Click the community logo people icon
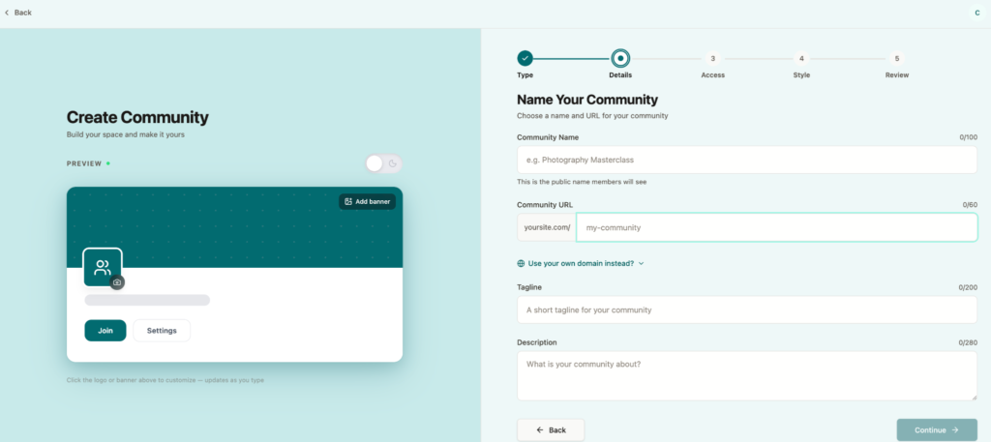Viewport: 991px width, 442px height. point(103,268)
